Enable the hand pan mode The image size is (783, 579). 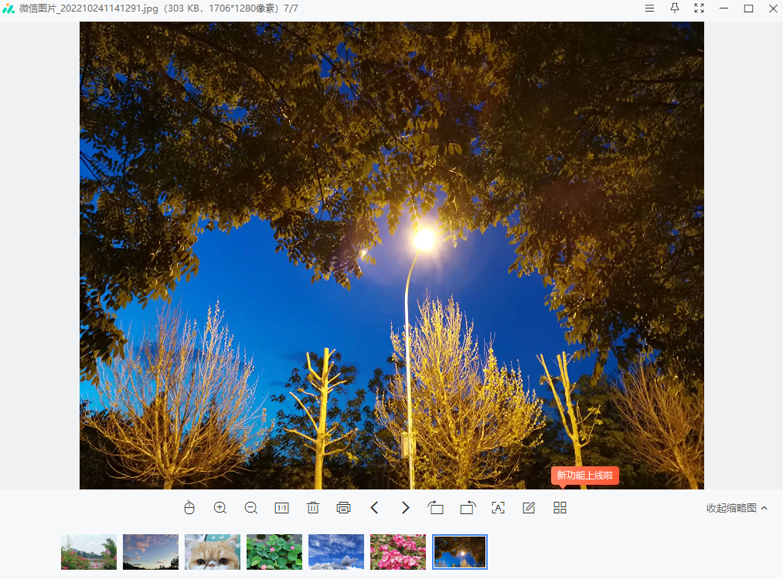coord(189,508)
